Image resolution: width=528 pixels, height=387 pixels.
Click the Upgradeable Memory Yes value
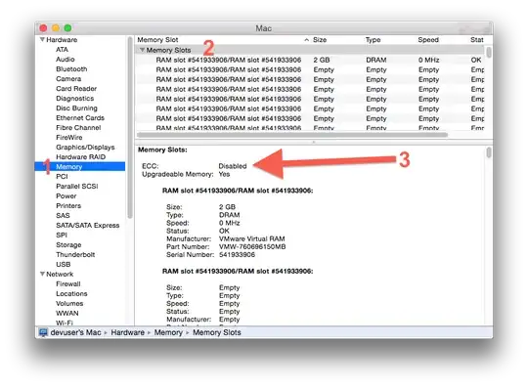tap(224, 174)
